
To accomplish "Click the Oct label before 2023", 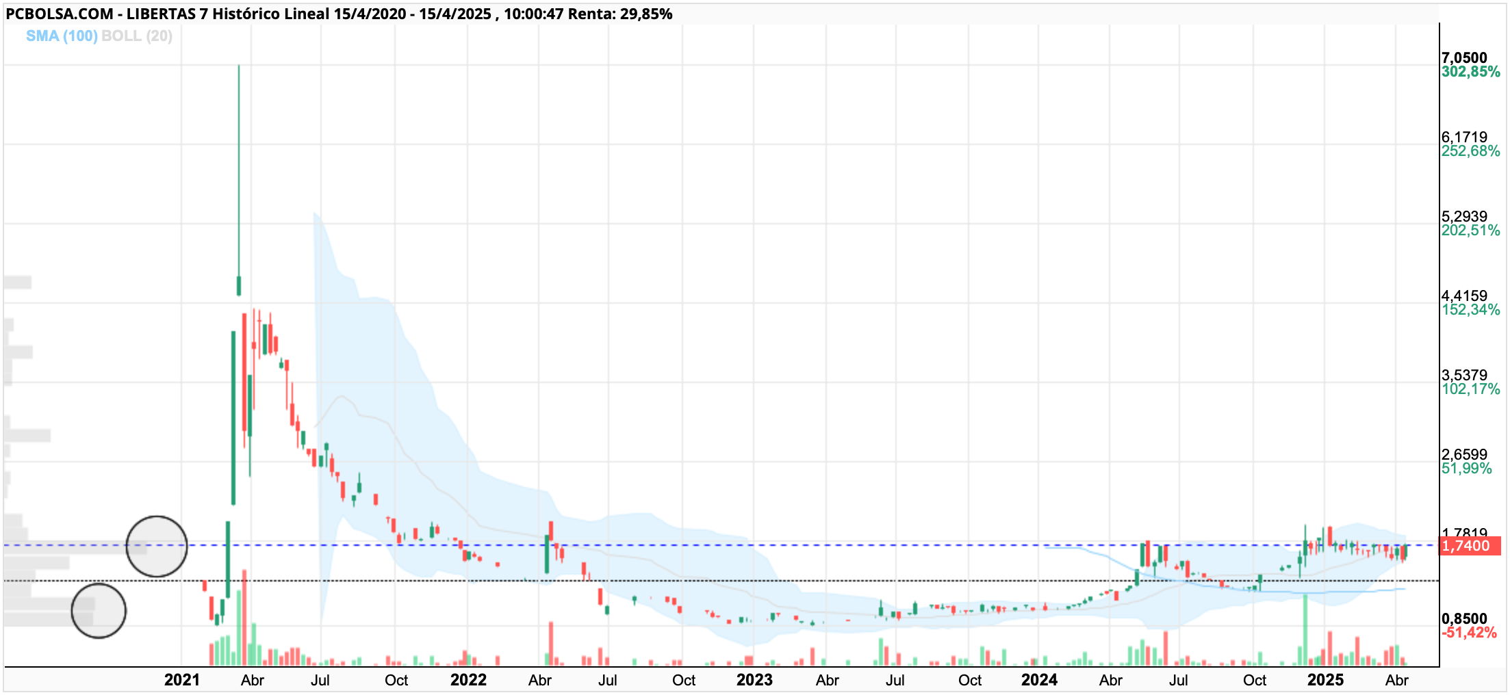I will coord(684,681).
